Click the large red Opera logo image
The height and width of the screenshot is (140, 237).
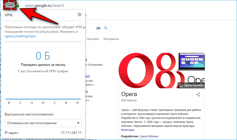(136, 71)
